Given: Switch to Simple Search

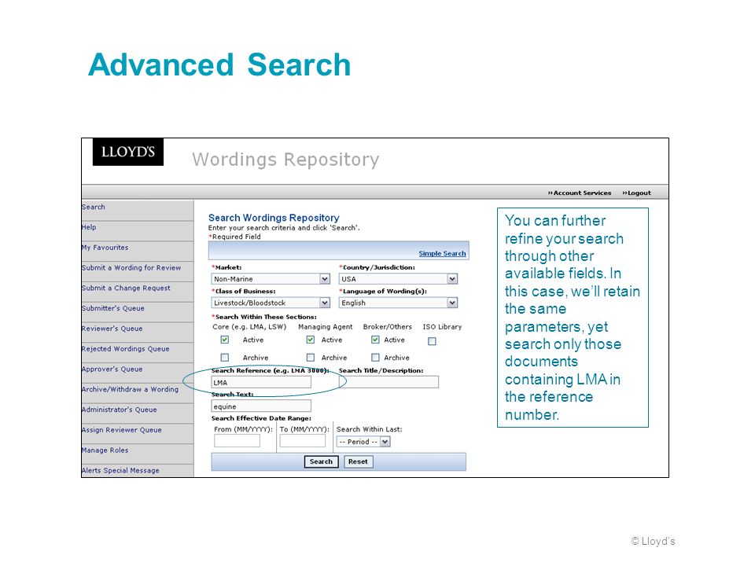Looking at the screenshot, I should (442, 253).
